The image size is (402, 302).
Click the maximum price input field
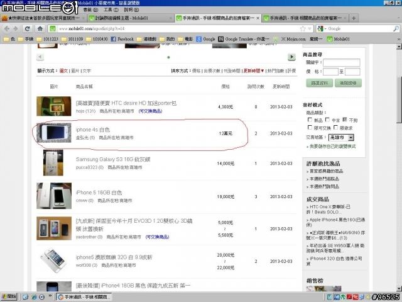(352, 72)
